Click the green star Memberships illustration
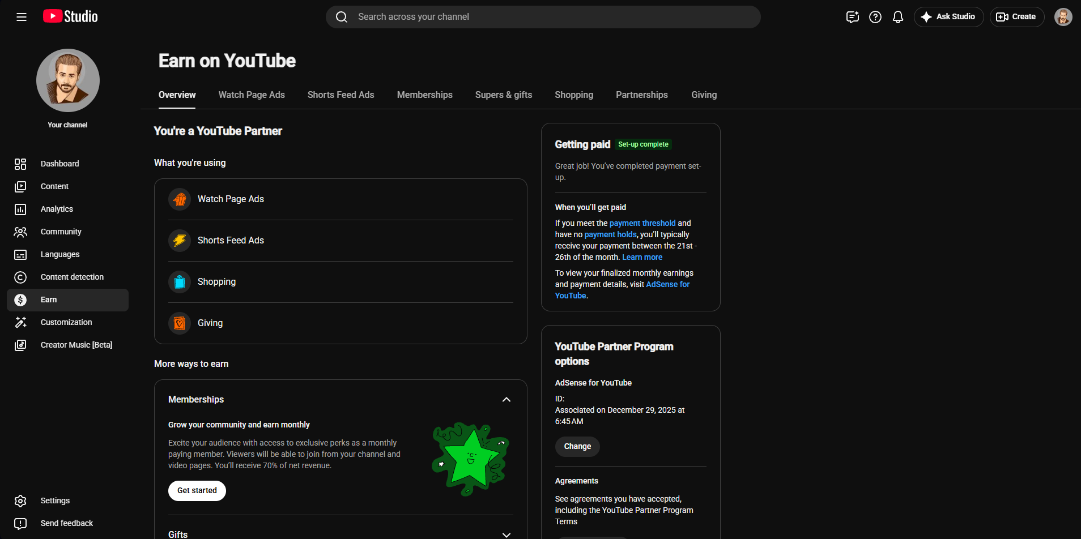This screenshot has width=1081, height=539. point(470,459)
